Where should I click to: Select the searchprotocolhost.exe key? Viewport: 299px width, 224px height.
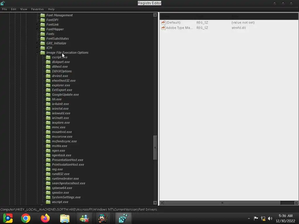click(68, 183)
